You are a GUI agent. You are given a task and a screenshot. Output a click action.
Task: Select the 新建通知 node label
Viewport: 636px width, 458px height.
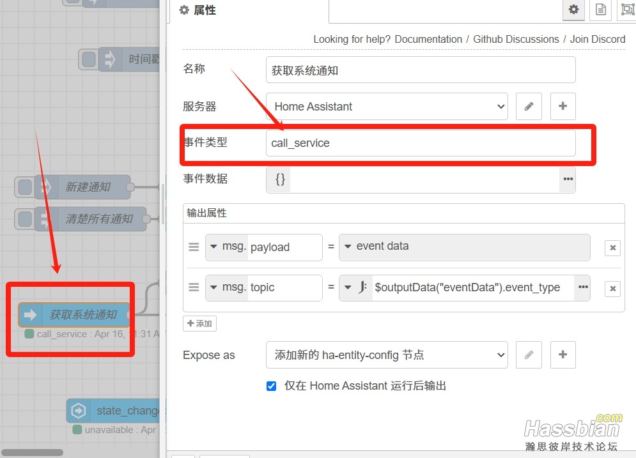pos(88,187)
